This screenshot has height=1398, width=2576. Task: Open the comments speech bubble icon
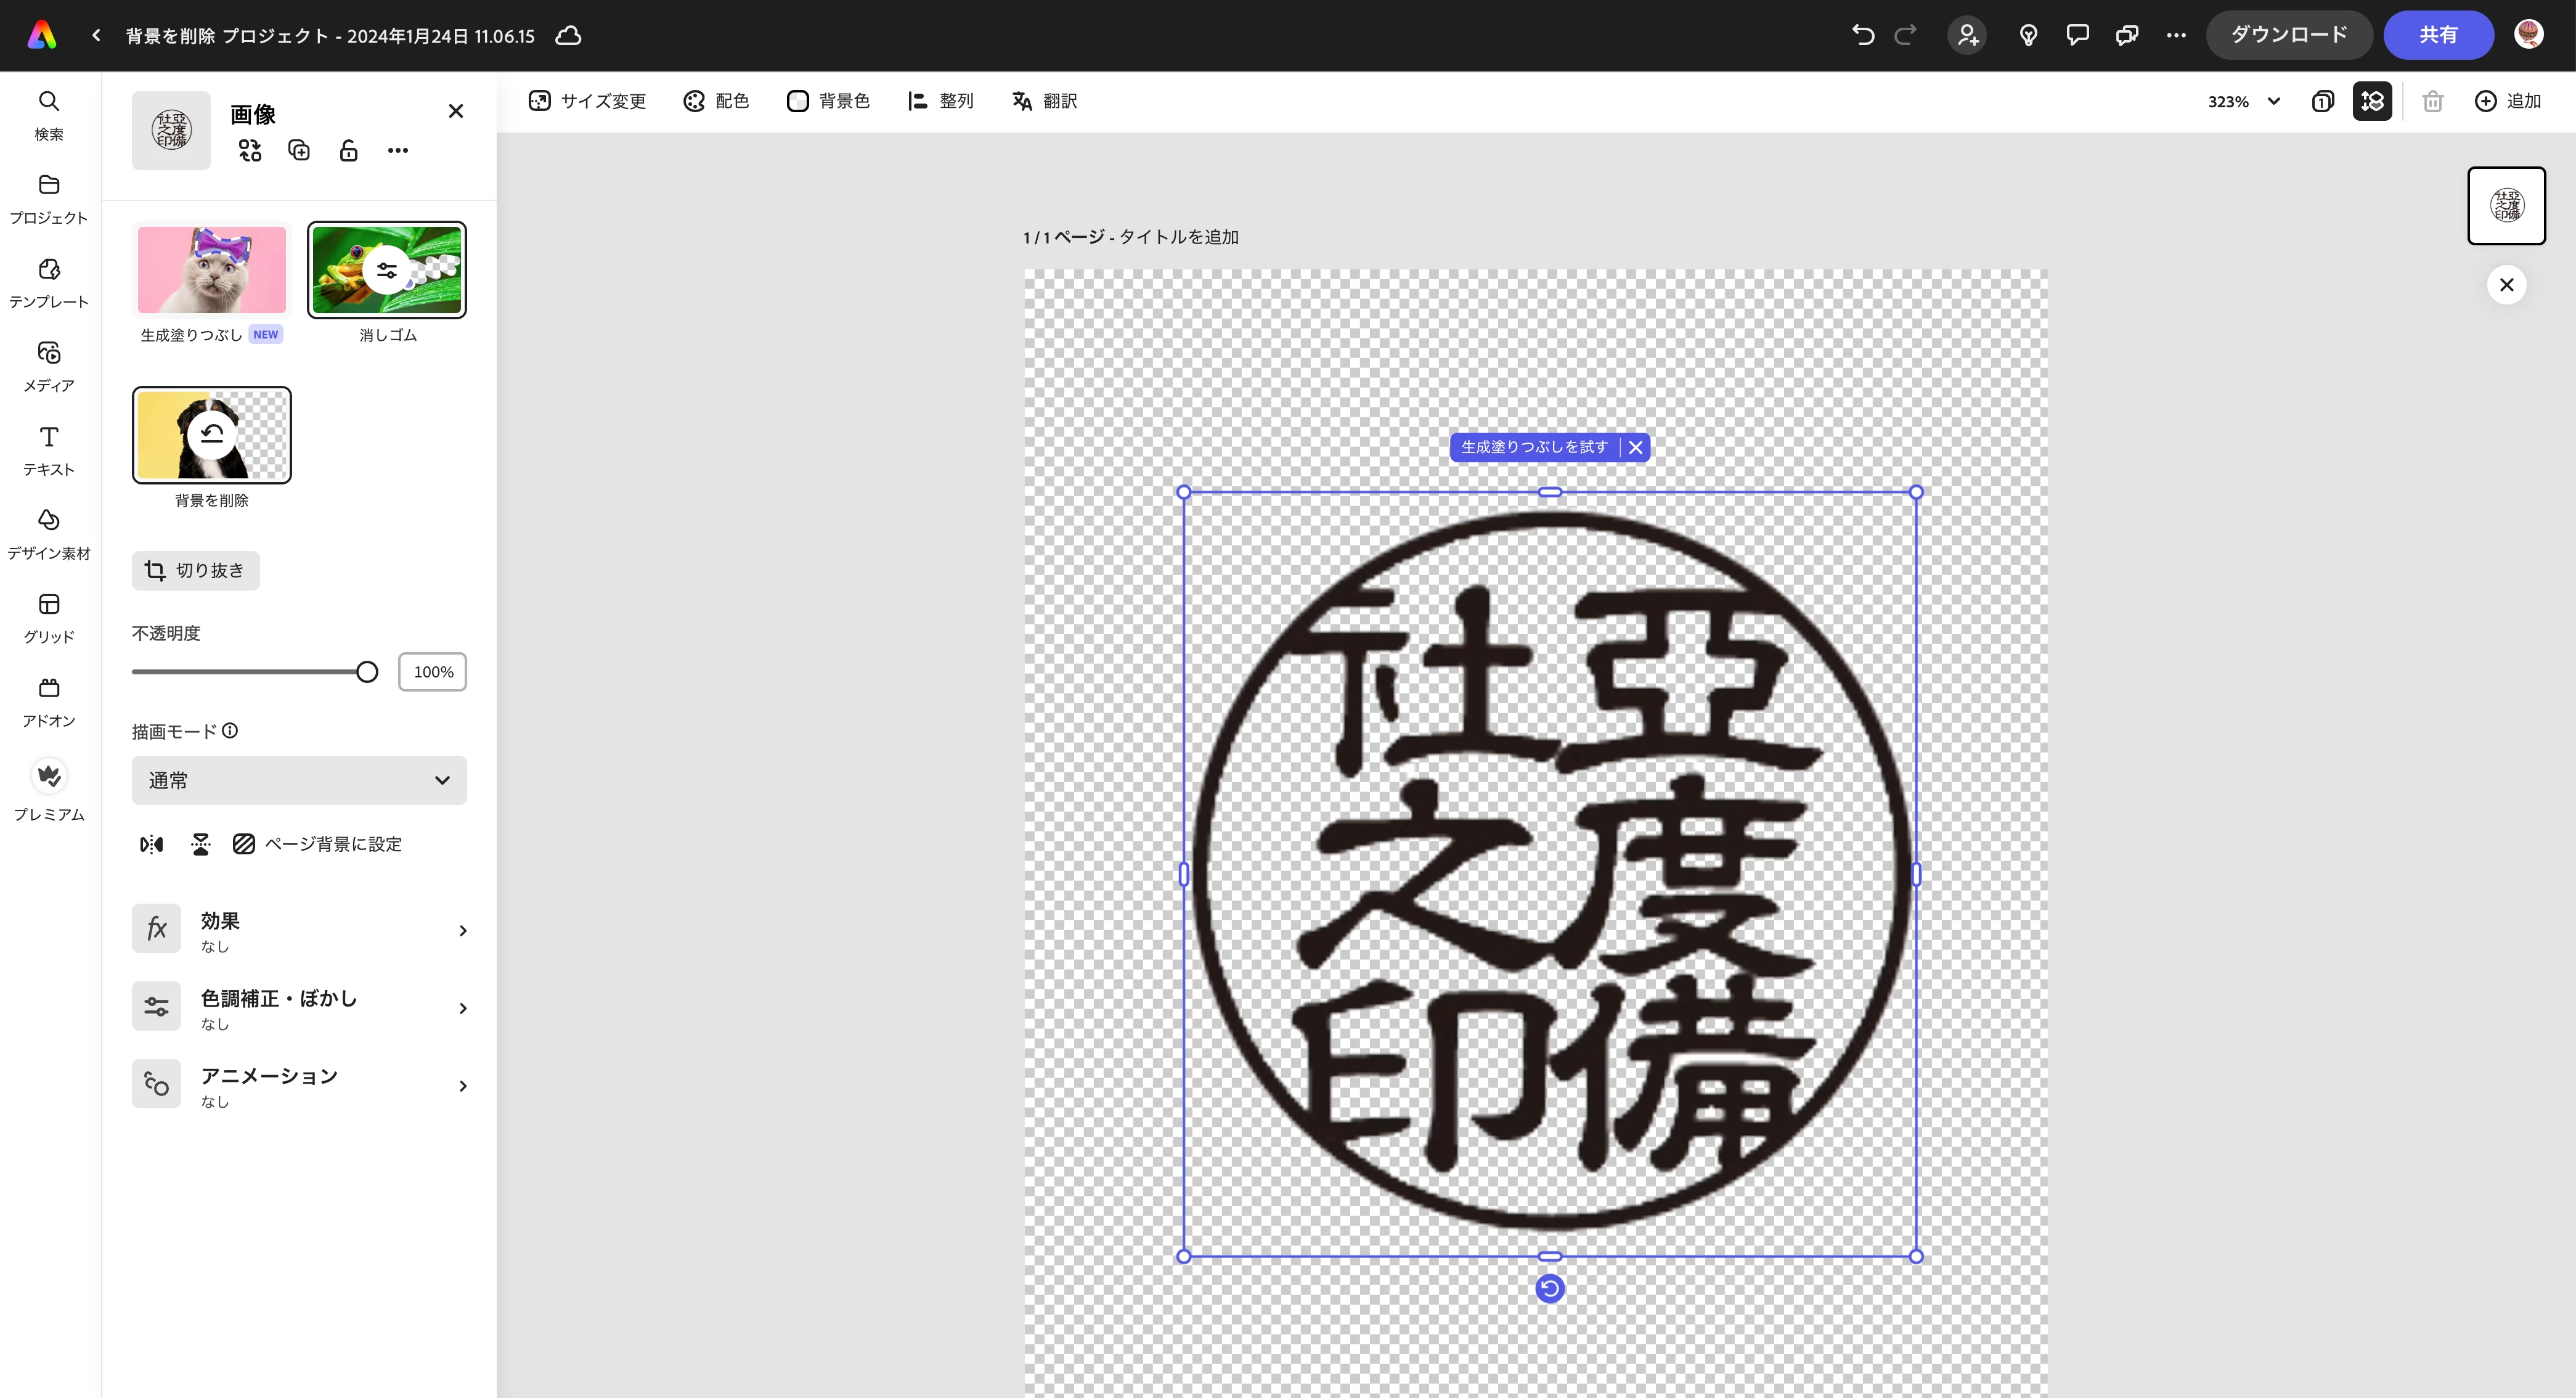(x=2078, y=35)
